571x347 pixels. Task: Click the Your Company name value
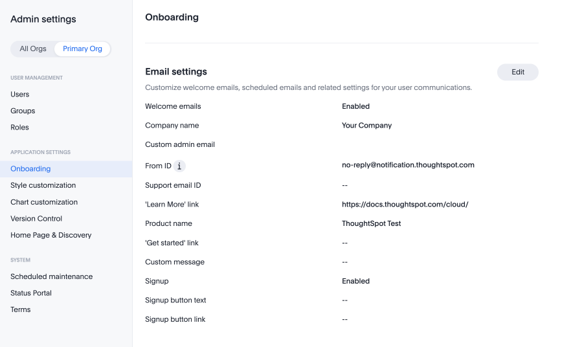pos(366,126)
